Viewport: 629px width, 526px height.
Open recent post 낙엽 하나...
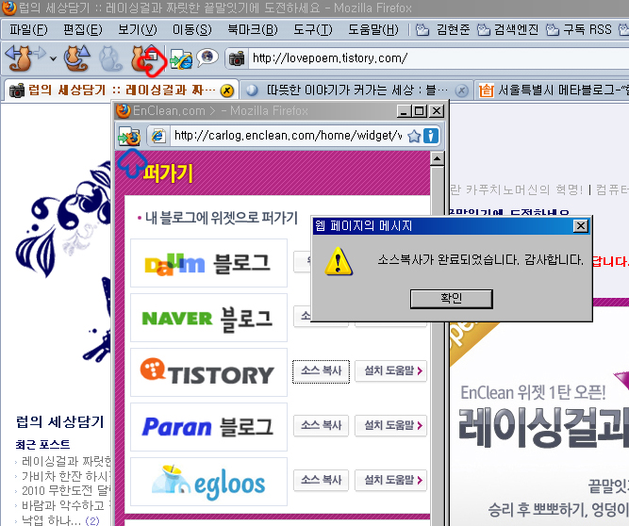[x=51, y=520]
